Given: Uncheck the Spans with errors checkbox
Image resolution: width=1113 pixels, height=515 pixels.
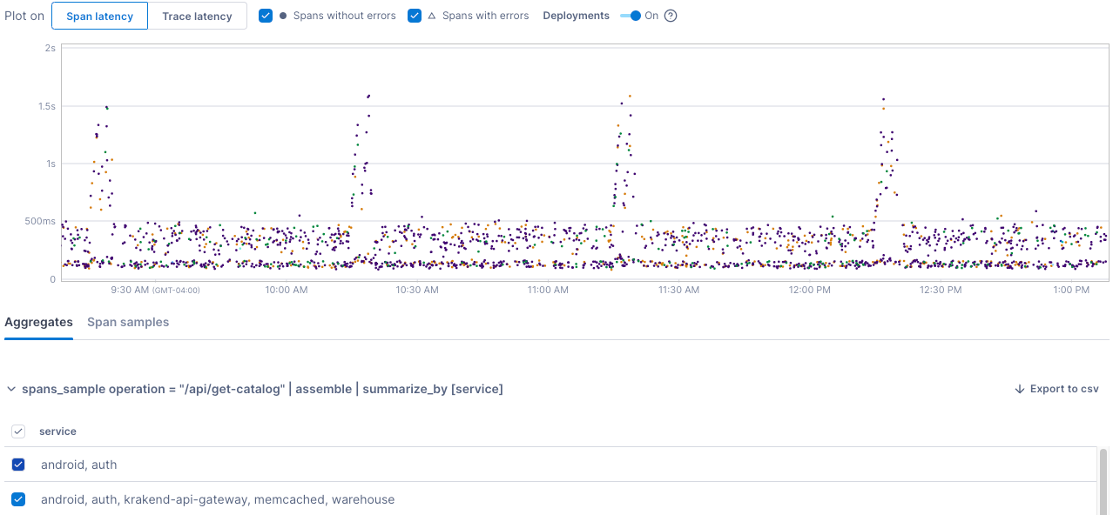Looking at the screenshot, I should pyautogui.click(x=415, y=16).
